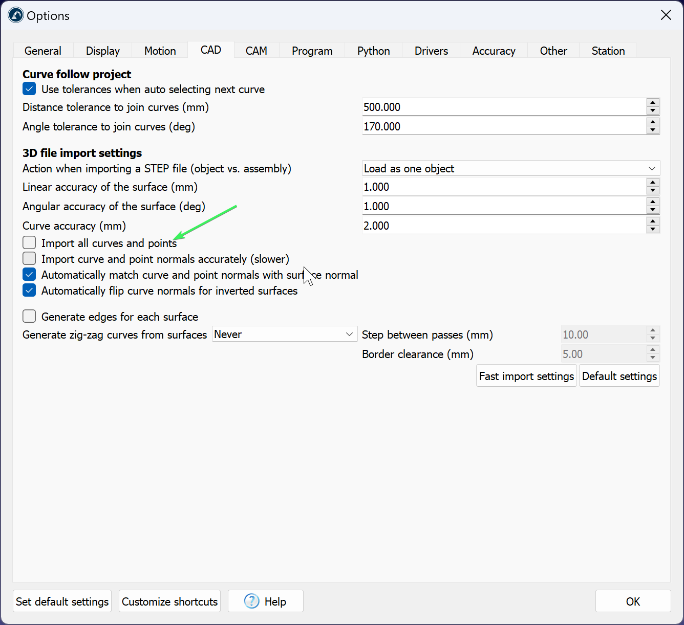Disable Use tolerances when auto selecting

[x=30, y=89]
